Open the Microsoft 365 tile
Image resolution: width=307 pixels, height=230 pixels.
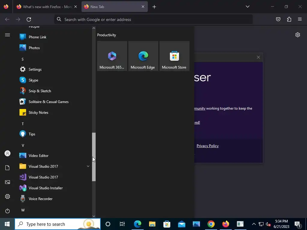tap(112, 56)
